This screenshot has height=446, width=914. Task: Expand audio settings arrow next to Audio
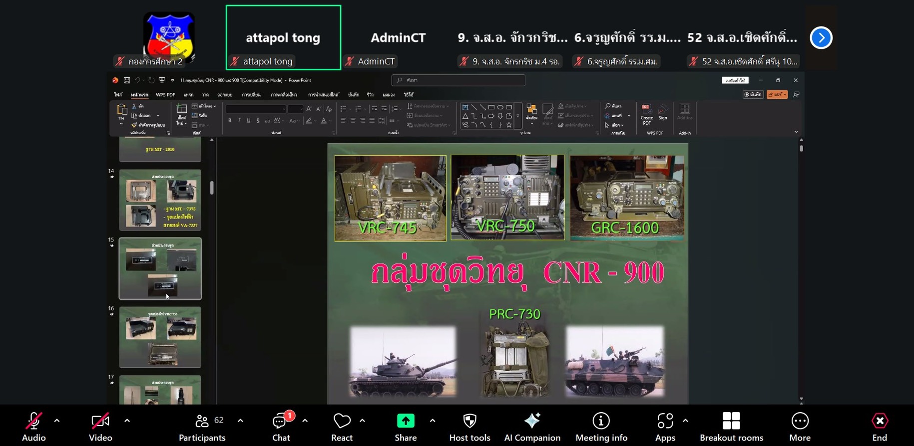tap(57, 421)
